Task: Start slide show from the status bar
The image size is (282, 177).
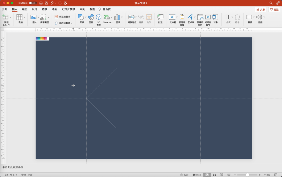Action: point(229,175)
